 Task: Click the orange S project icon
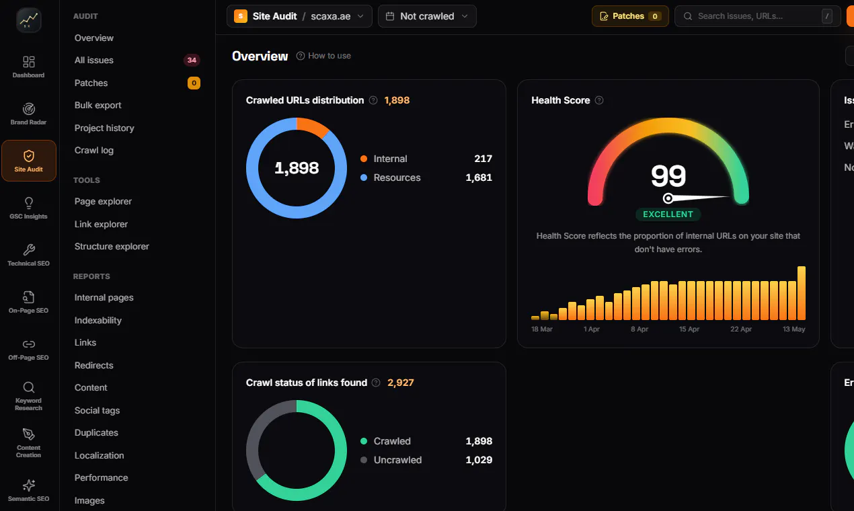[x=241, y=16]
